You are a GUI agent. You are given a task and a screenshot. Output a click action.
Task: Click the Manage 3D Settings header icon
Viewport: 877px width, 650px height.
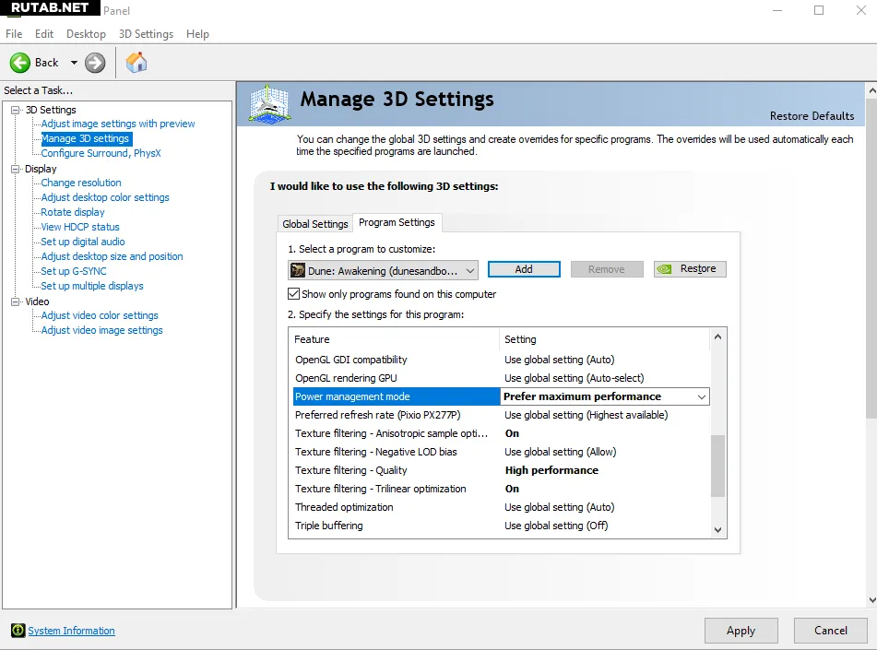click(x=269, y=104)
